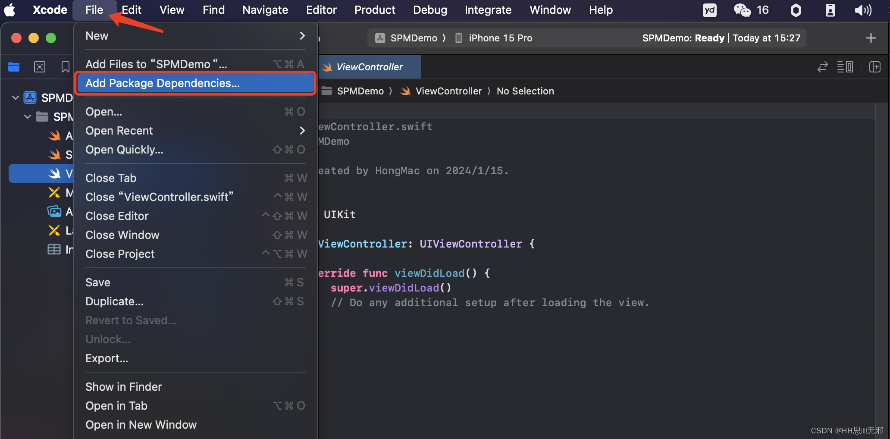The image size is (890, 439).
Task: Select the highlighted ViewController Swift file
Action: click(41, 173)
